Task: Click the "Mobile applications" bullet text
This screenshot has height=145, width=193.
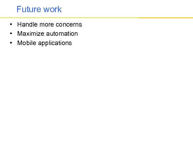Action: pos(44,43)
